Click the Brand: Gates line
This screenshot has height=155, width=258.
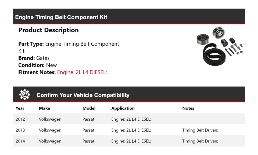[x=34, y=58]
